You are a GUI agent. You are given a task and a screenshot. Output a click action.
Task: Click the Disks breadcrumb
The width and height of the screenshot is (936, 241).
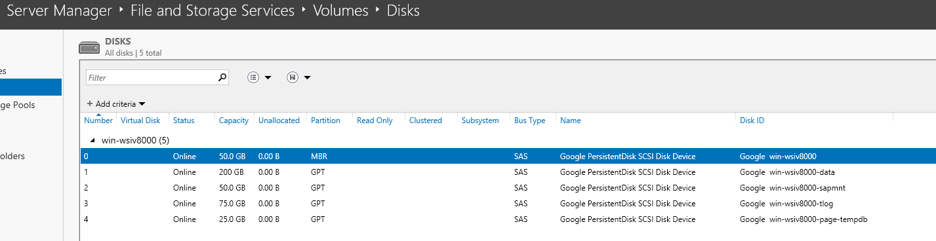403,10
